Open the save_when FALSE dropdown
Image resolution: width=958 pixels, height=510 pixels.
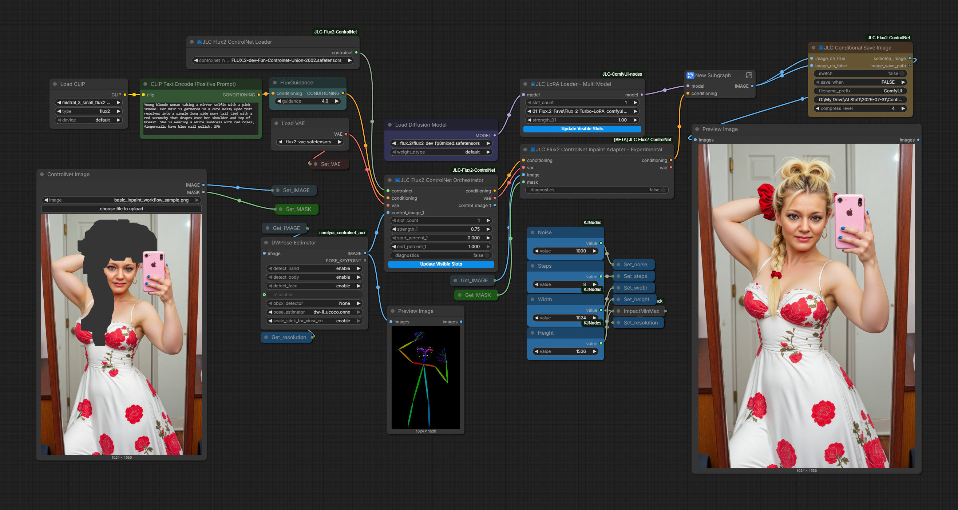(x=860, y=82)
